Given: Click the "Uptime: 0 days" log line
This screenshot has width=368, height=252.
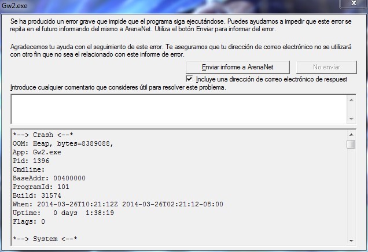Looking at the screenshot, I should click(64, 213).
